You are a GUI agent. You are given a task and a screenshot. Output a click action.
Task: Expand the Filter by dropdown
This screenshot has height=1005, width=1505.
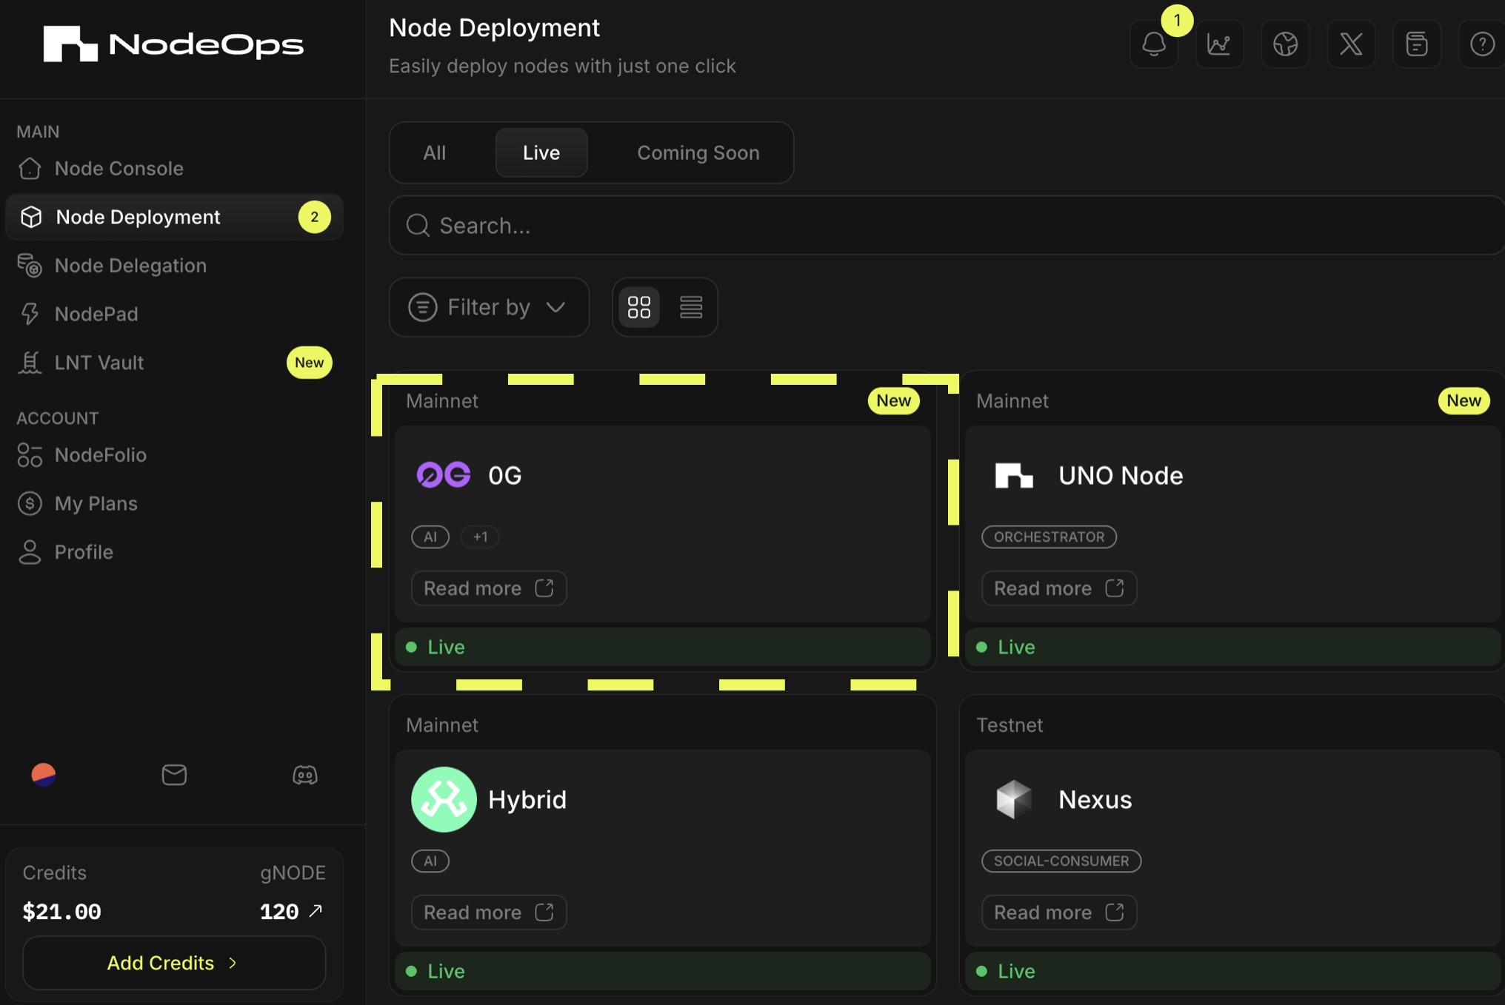[489, 306]
